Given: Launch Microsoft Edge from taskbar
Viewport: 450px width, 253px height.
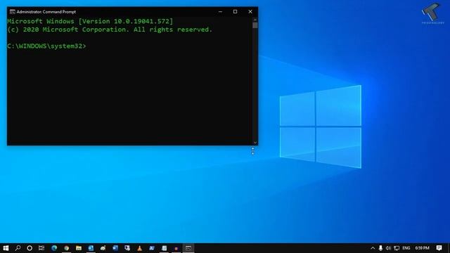Looking at the screenshot, I should (54, 248).
